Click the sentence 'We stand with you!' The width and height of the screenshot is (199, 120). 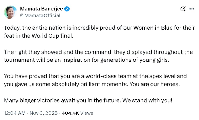pos(150,101)
